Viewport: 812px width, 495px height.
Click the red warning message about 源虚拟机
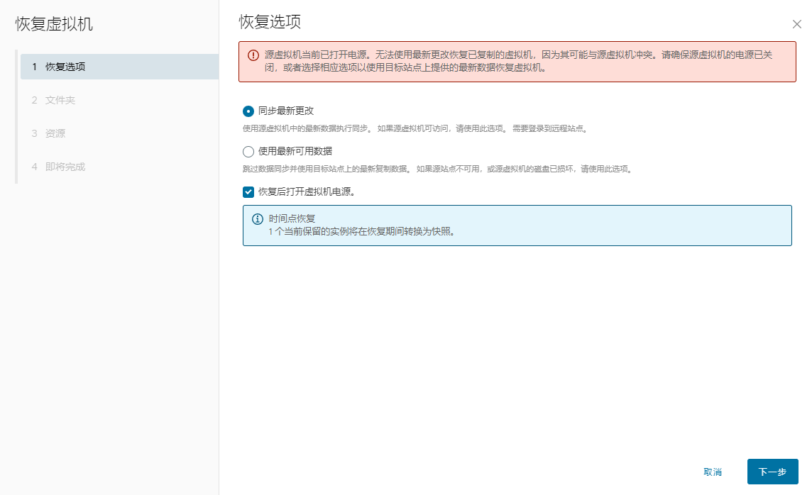[x=518, y=61]
